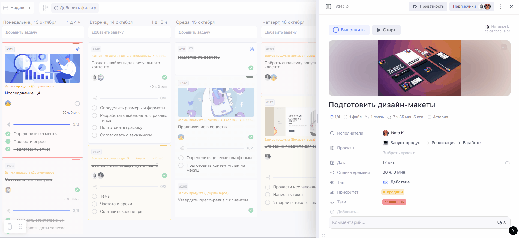Open 1 файл attachments section
The width and height of the screenshot is (519, 238).
coord(353,117)
